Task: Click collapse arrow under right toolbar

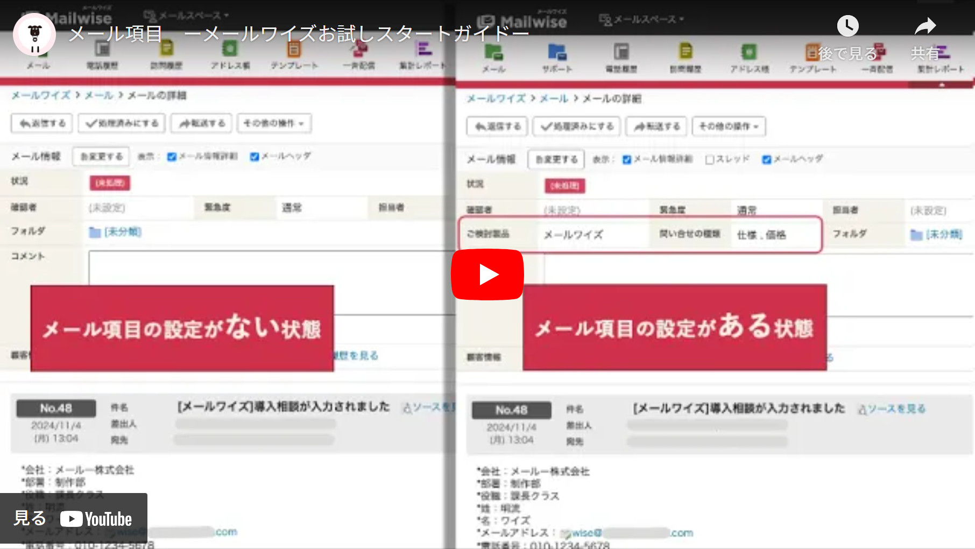Action: (x=942, y=85)
